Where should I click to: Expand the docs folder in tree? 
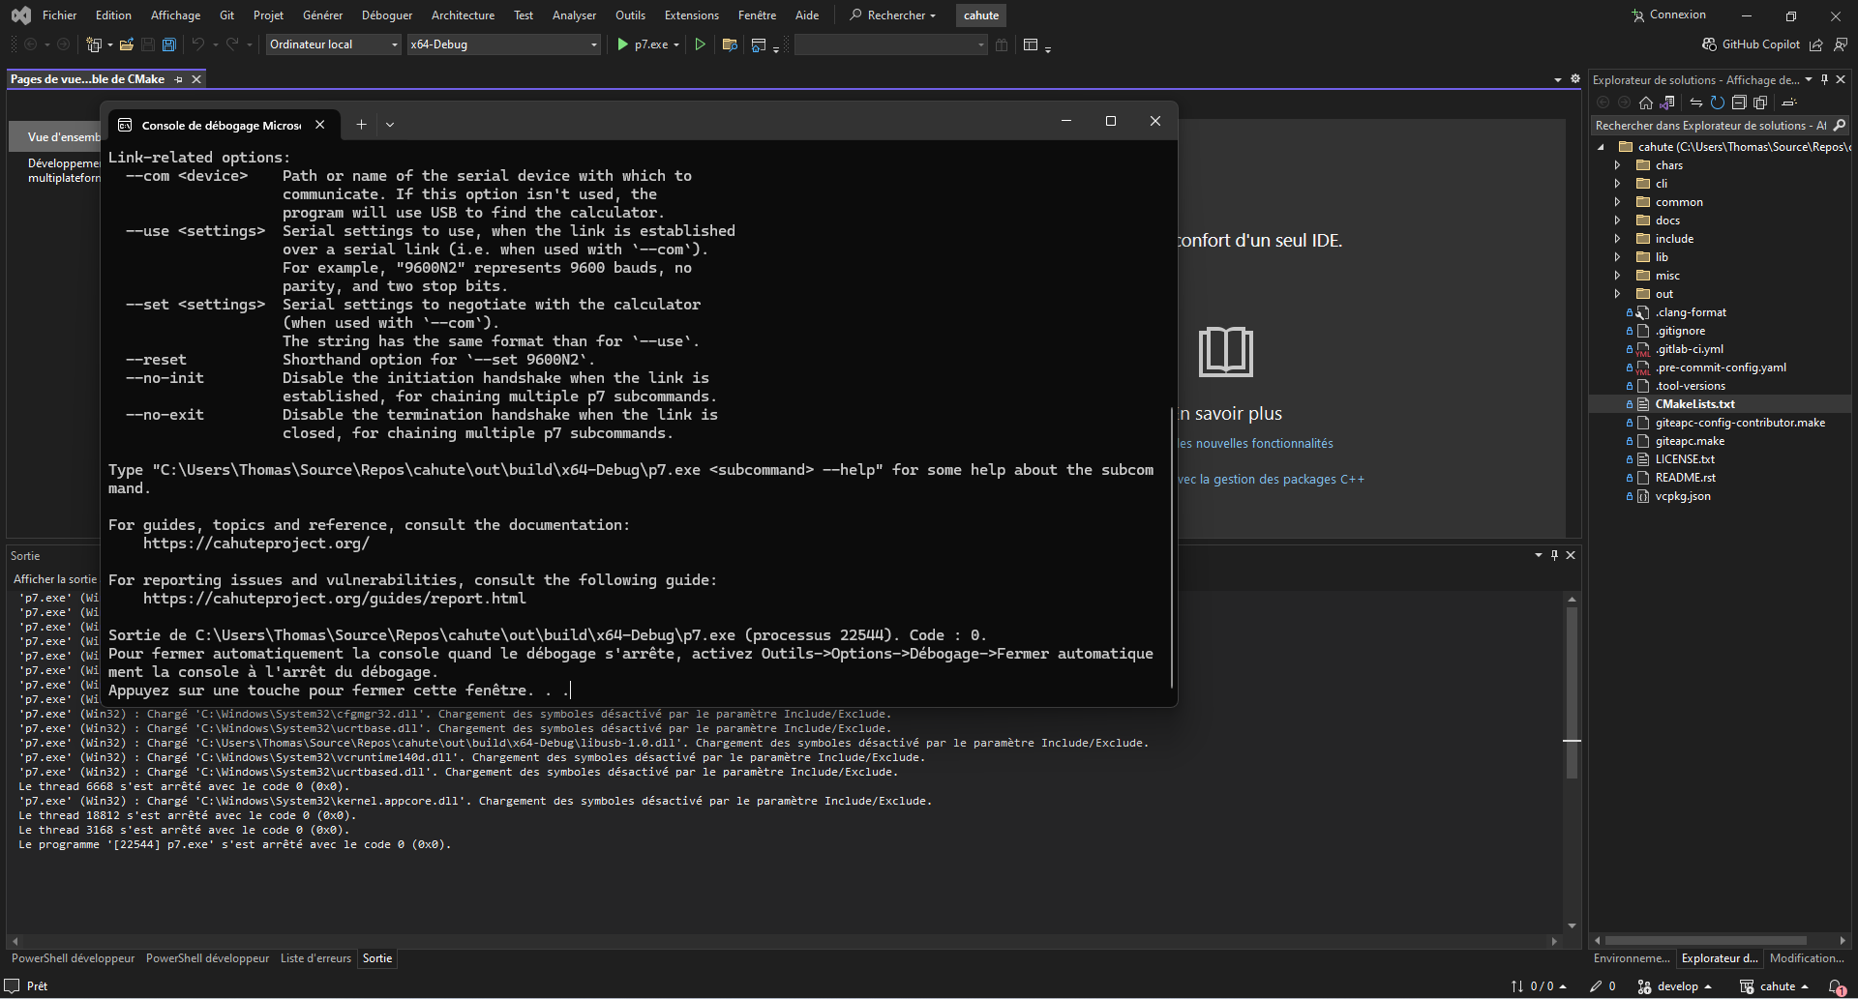1617,220
